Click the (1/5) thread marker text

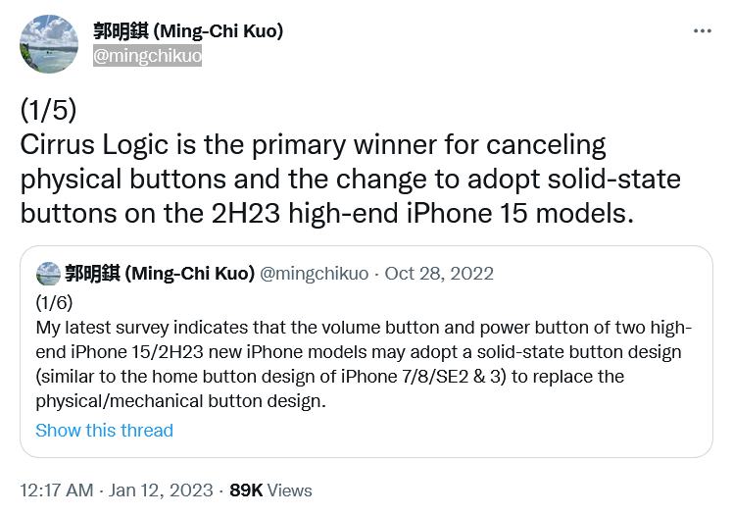48,111
